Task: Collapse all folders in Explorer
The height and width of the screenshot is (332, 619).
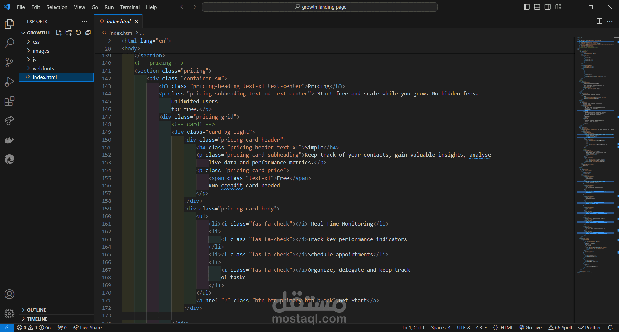Action: pyautogui.click(x=88, y=33)
